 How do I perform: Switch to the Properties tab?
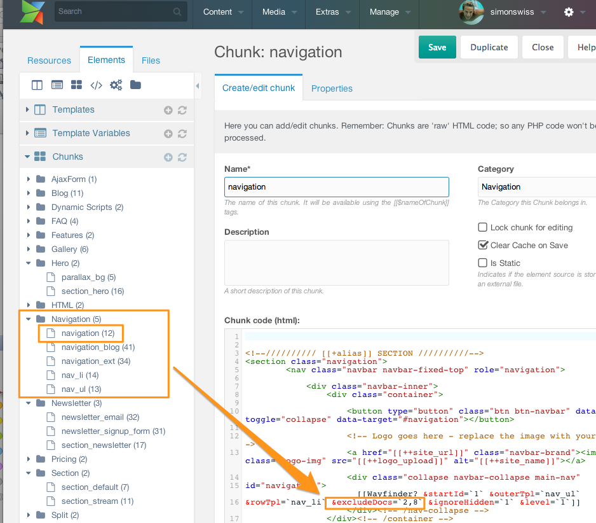pos(332,88)
